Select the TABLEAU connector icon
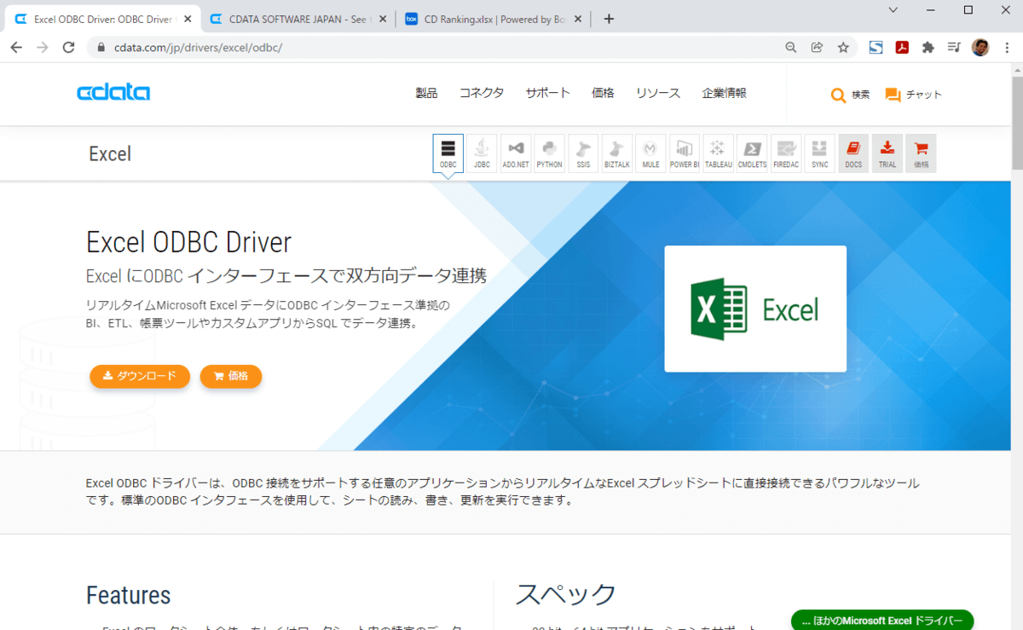The width and height of the screenshot is (1023, 630). pyautogui.click(x=718, y=153)
